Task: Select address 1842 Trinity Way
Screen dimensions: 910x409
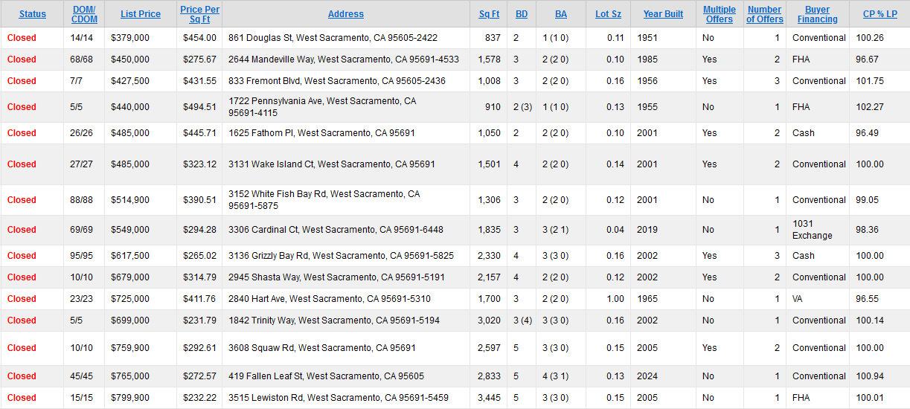Action: 334,321
